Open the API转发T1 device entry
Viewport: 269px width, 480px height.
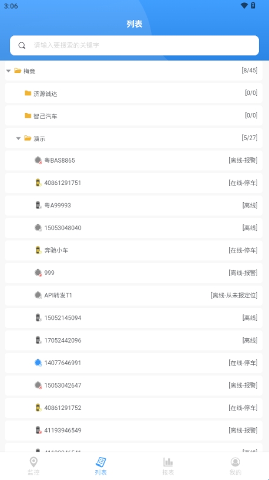click(134, 296)
